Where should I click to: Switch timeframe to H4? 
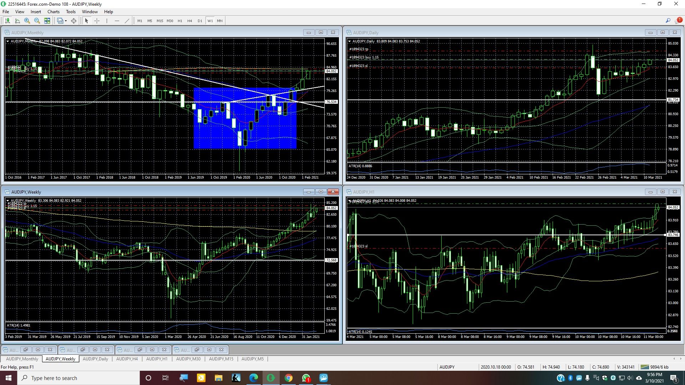pyautogui.click(x=190, y=21)
